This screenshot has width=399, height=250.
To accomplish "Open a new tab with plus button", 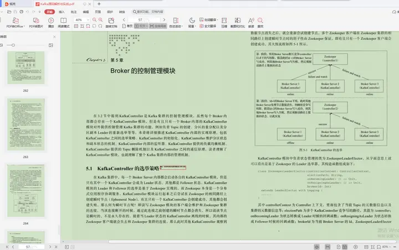I will [x=99, y=4].
